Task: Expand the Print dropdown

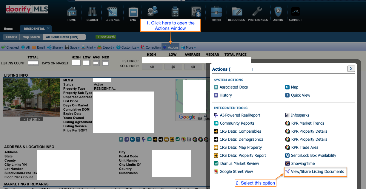Action: [x=89, y=47]
